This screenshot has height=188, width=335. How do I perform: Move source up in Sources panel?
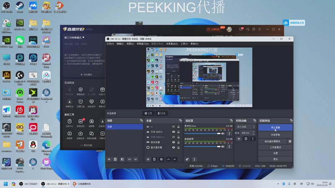coord(168,159)
